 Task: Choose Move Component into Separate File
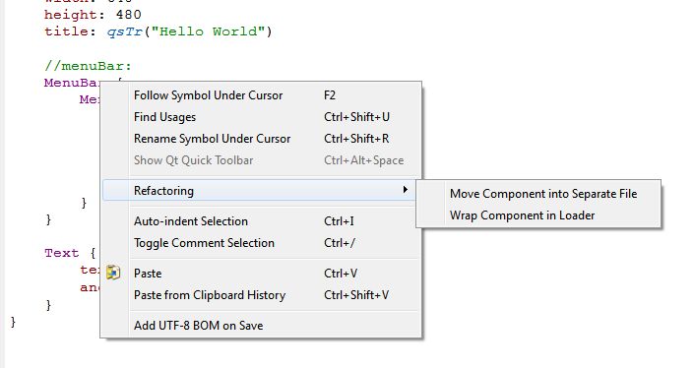pos(538,194)
